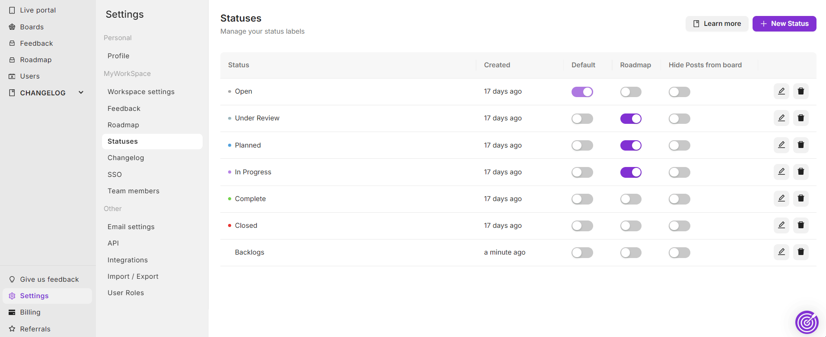Delete the Complete status
This screenshot has width=826, height=337.
click(801, 198)
